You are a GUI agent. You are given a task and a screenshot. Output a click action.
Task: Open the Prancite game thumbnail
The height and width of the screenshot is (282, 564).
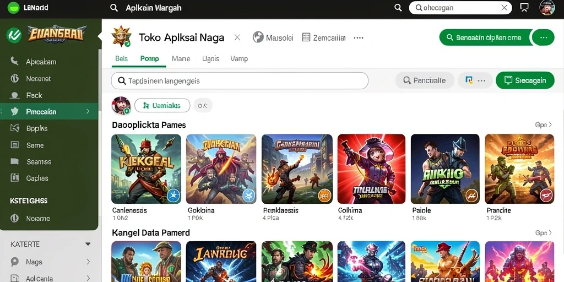coord(519,169)
